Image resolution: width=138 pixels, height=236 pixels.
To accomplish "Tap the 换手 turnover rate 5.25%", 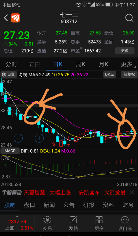I will click(x=61, y=42).
